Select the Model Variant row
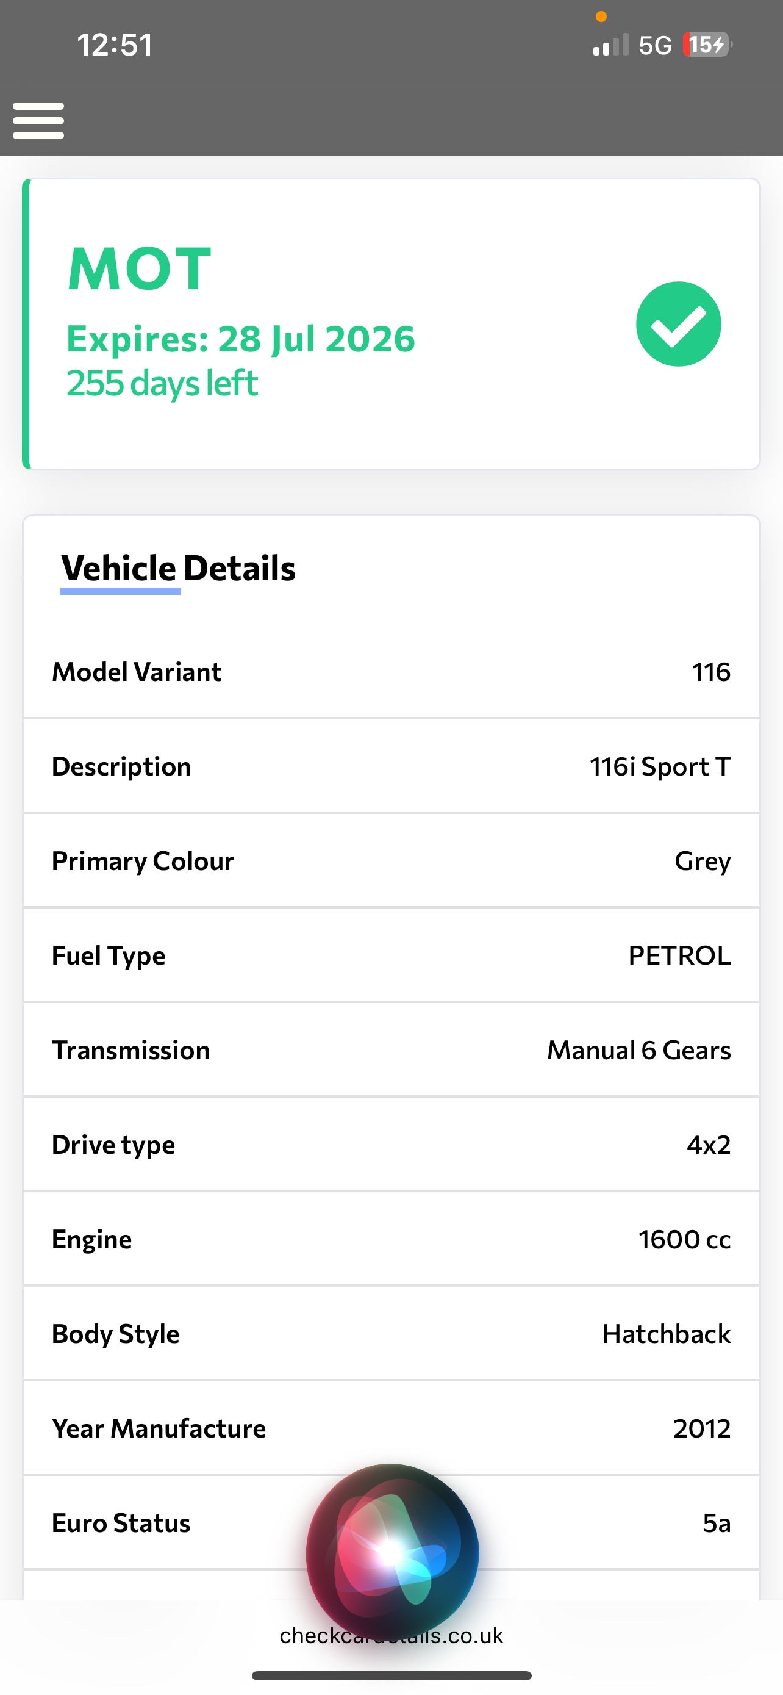Screen dimensions: 783x1695 tap(391, 672)
